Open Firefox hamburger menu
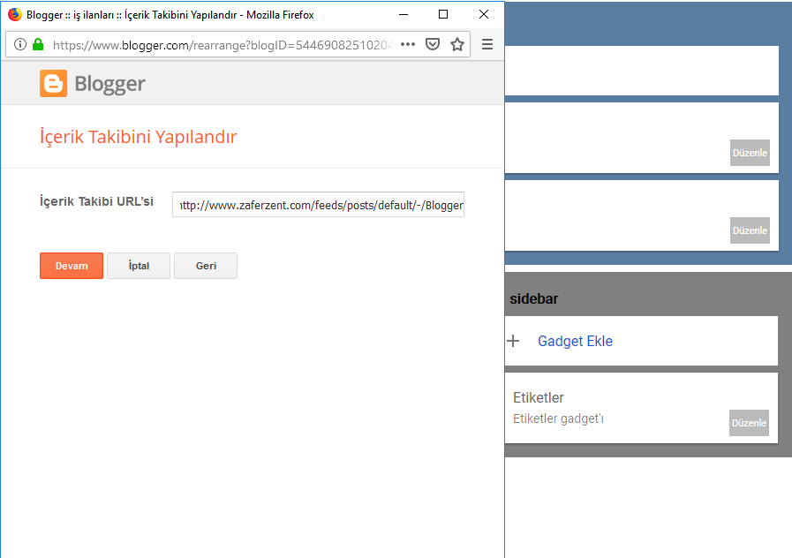The image size is (792, 558). click(487, 44)
